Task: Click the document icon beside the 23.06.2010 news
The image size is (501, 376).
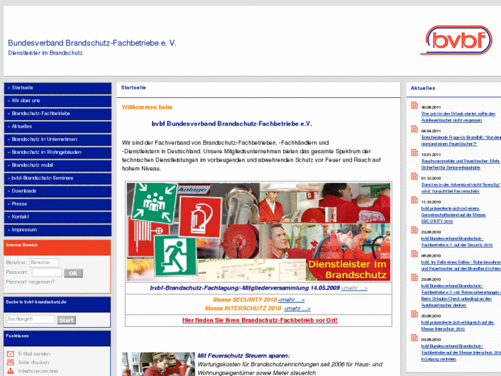Action: (x=414, y=277)
